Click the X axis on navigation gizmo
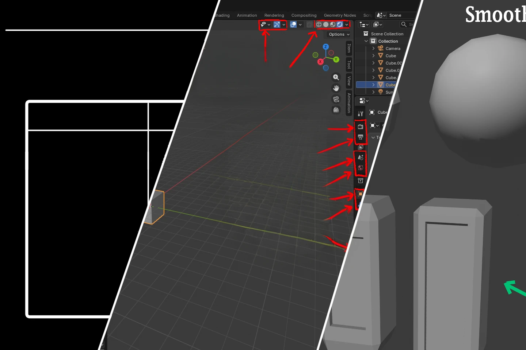 pos(320,62)
